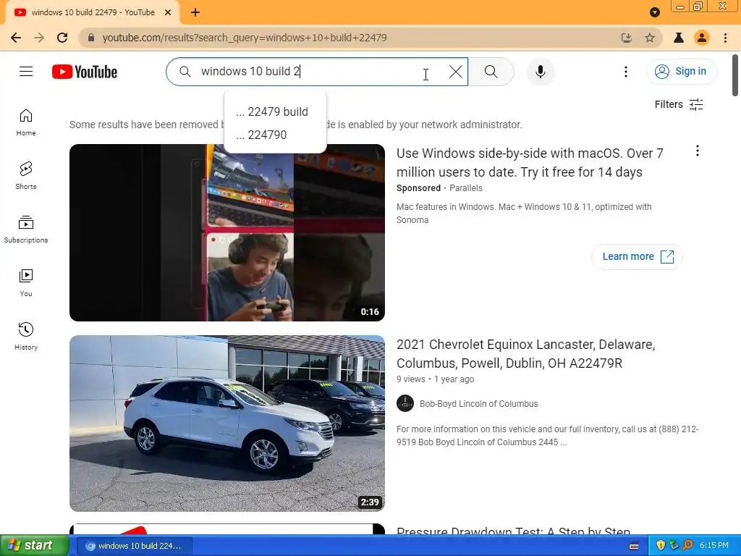Open the YouTube hamburger guide menu
The width and height of the screenshot is (741, 556).
click(26, 72)
